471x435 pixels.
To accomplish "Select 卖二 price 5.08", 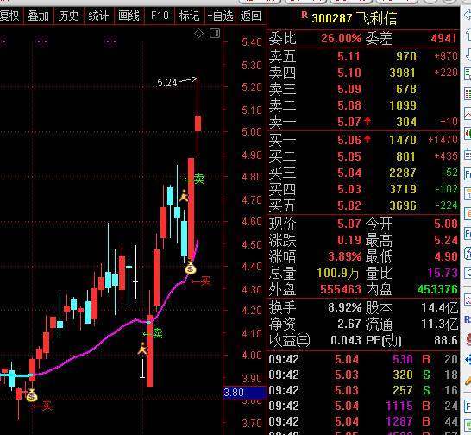I will (x=349, y=105).
